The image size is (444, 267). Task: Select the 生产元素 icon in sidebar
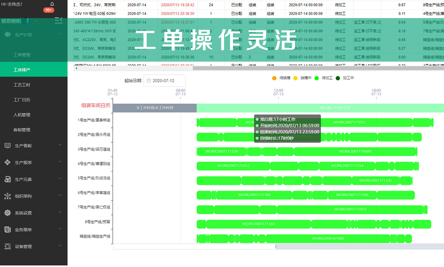[7, 179]
